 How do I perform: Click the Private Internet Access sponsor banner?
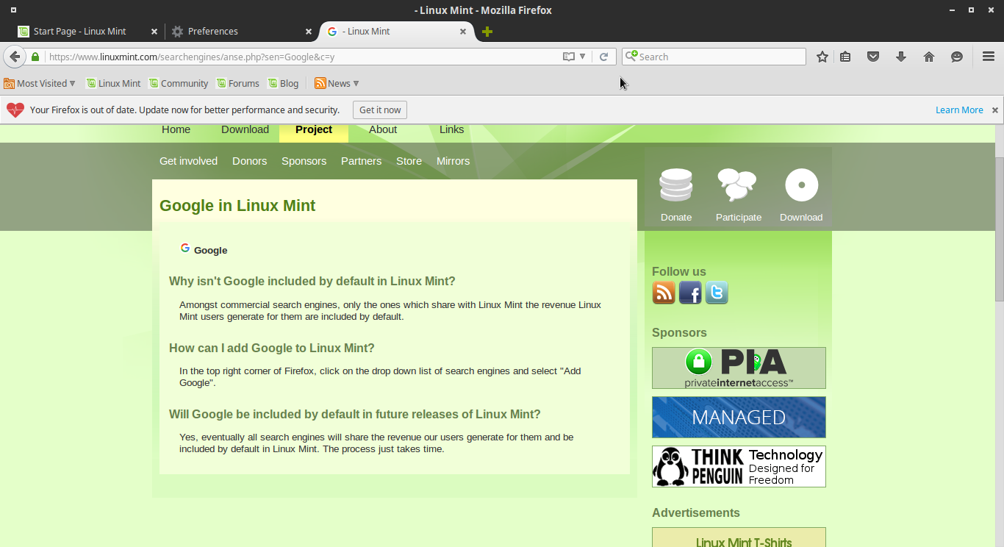click(x=739, y=368)
